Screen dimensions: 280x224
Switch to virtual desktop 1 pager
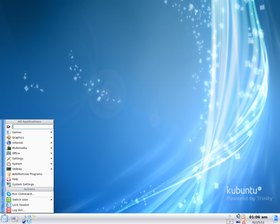point(230,216)
